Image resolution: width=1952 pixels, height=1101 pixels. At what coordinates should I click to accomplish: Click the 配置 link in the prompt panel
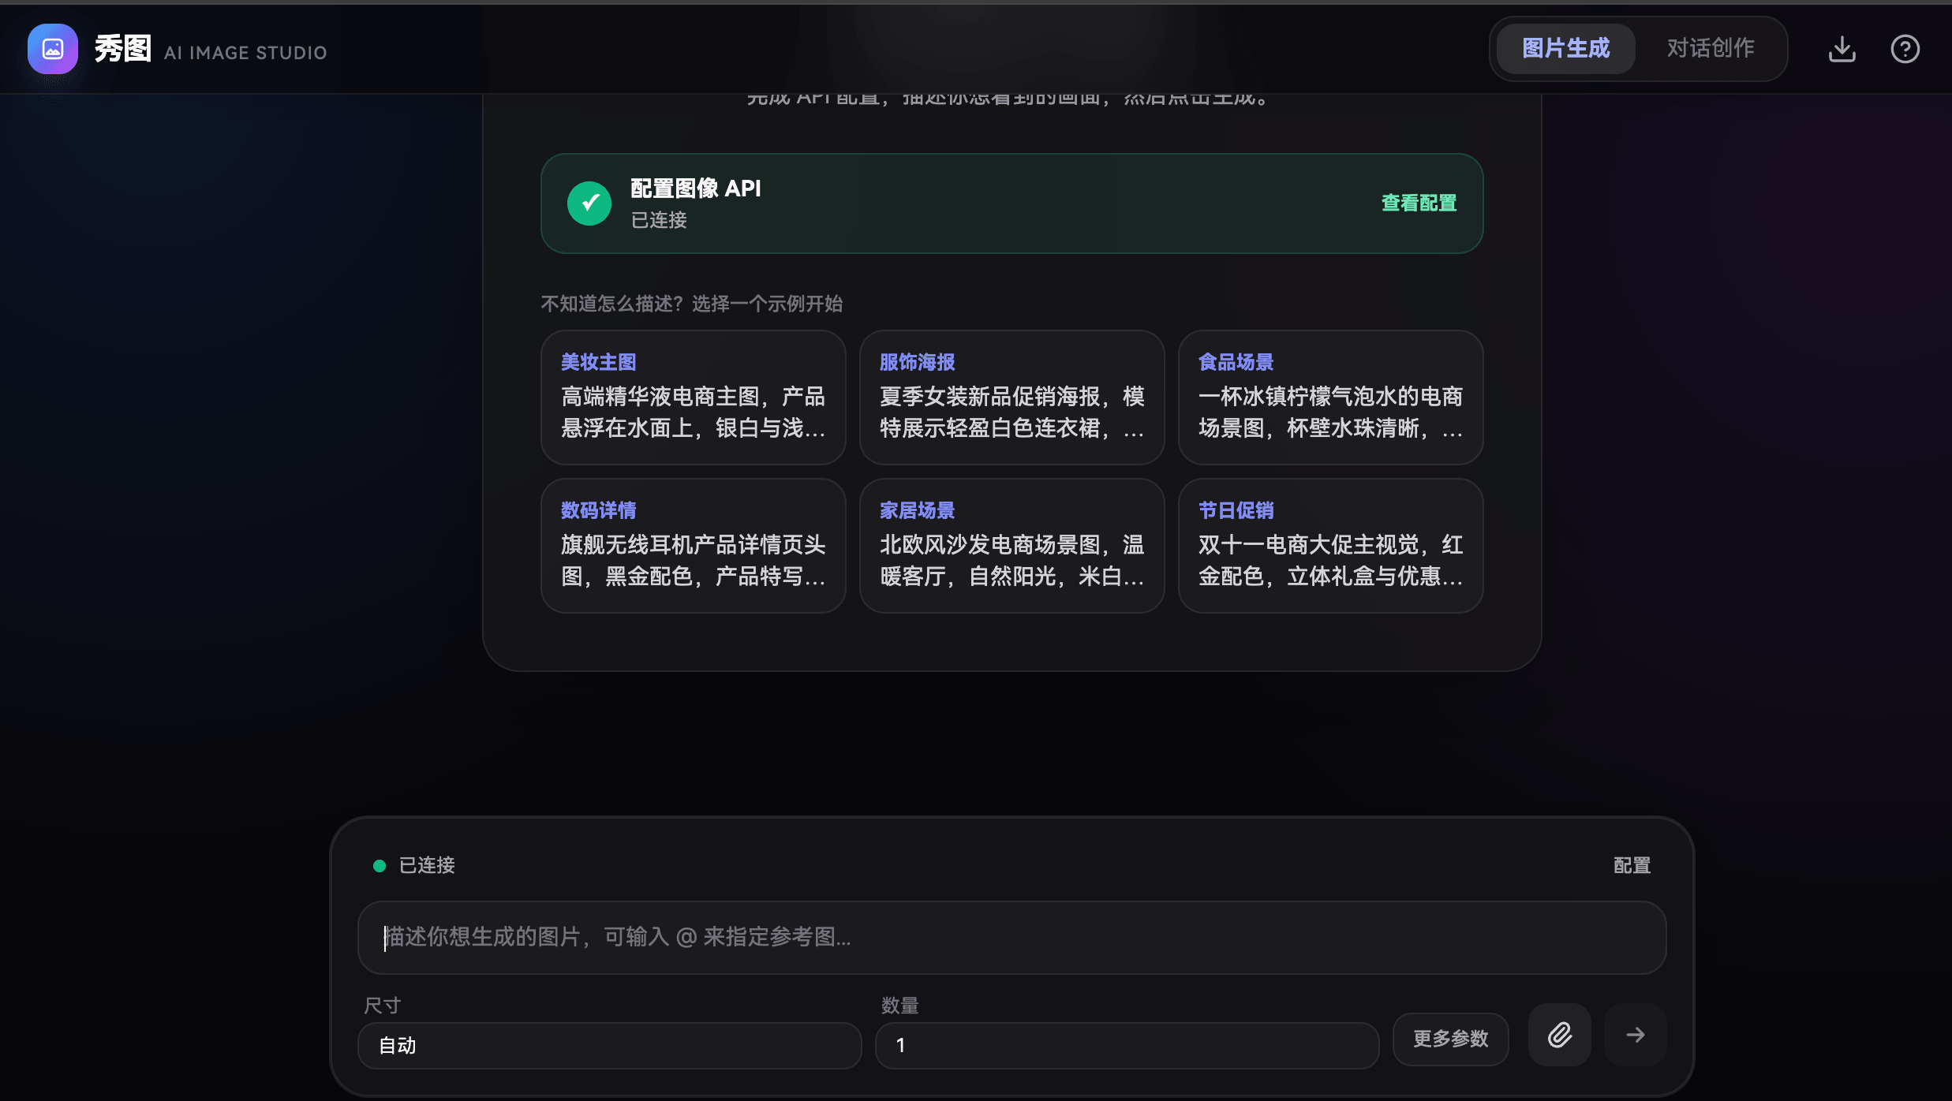pos(1632,866)
